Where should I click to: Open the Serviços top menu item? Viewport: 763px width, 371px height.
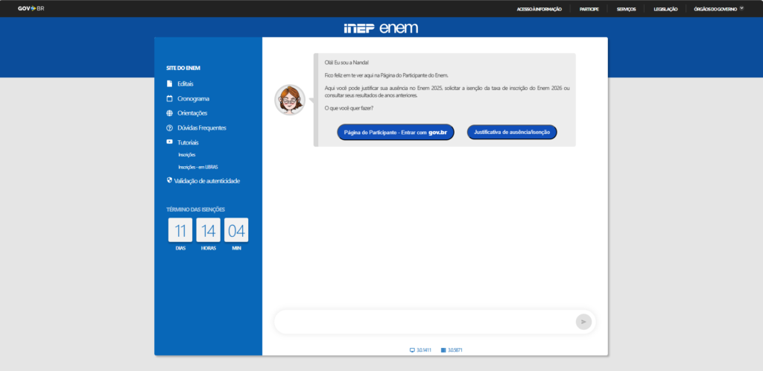tap(627, 9)
